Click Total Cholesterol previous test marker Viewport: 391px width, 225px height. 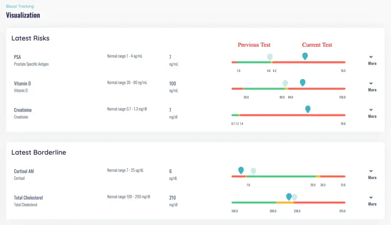pos(295,197)
